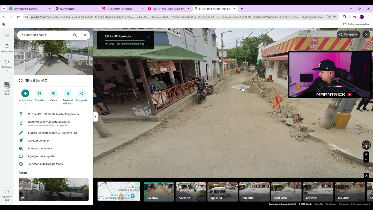Image resolution: width=373 pixels, height=210 pixels.
Task: Open the apps grid in bookmarks bar
Action: [4, 24]
